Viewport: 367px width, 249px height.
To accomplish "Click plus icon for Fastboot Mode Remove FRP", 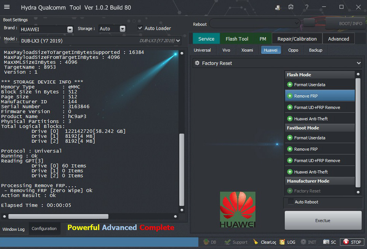I will (x=290, y=149).
